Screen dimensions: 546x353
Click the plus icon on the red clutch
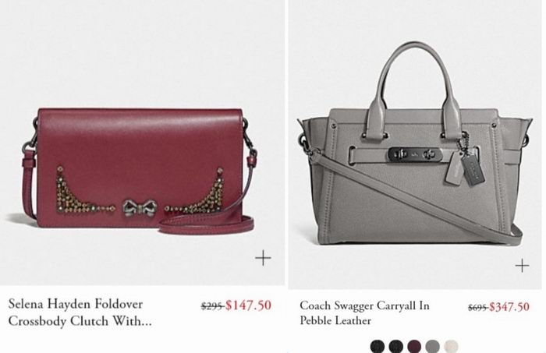coord(263,258)
